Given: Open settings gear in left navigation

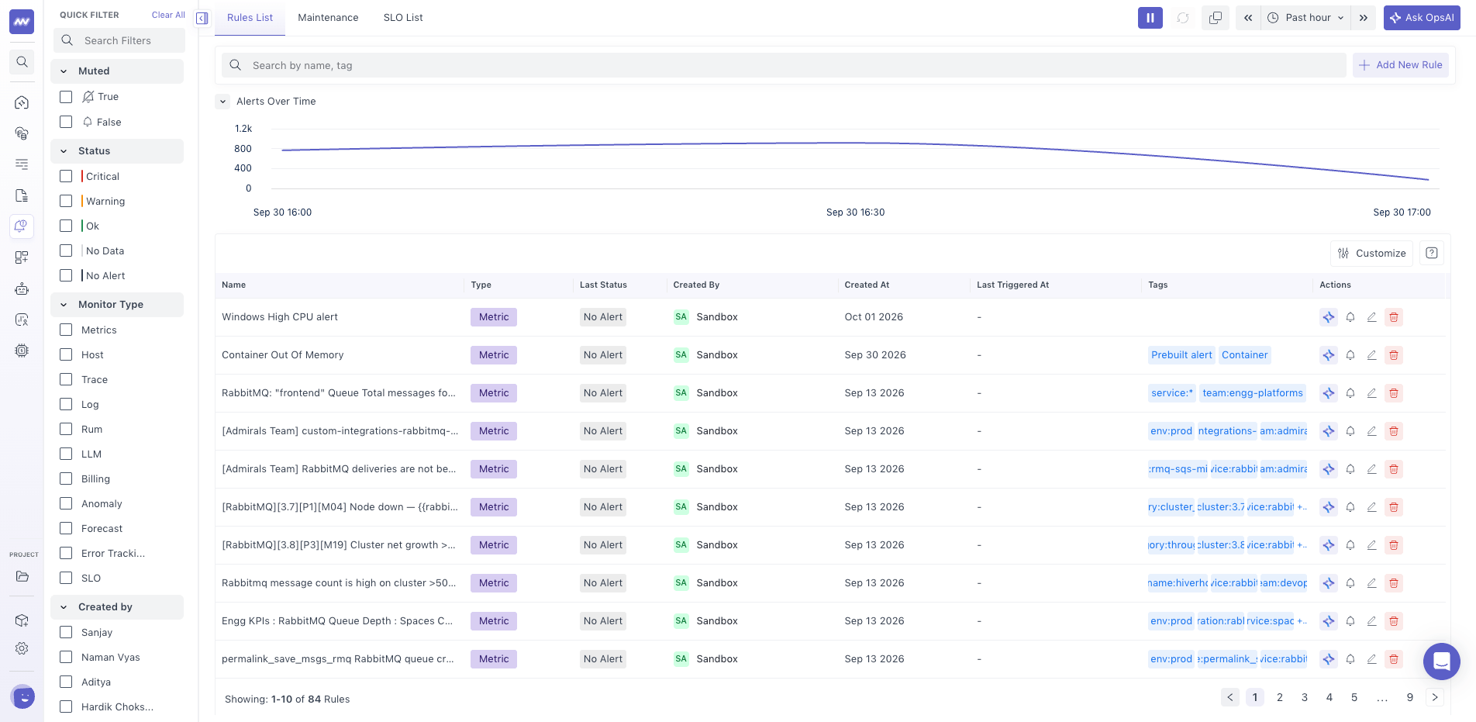Looking at the screenshot, I should (x=22, y=648).
